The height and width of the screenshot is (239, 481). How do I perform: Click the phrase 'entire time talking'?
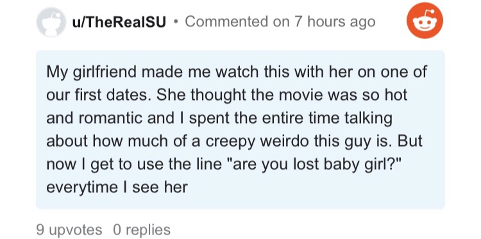click(322, 119)
